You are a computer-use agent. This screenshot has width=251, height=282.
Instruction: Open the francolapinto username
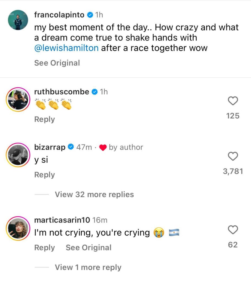pos(59,15)
